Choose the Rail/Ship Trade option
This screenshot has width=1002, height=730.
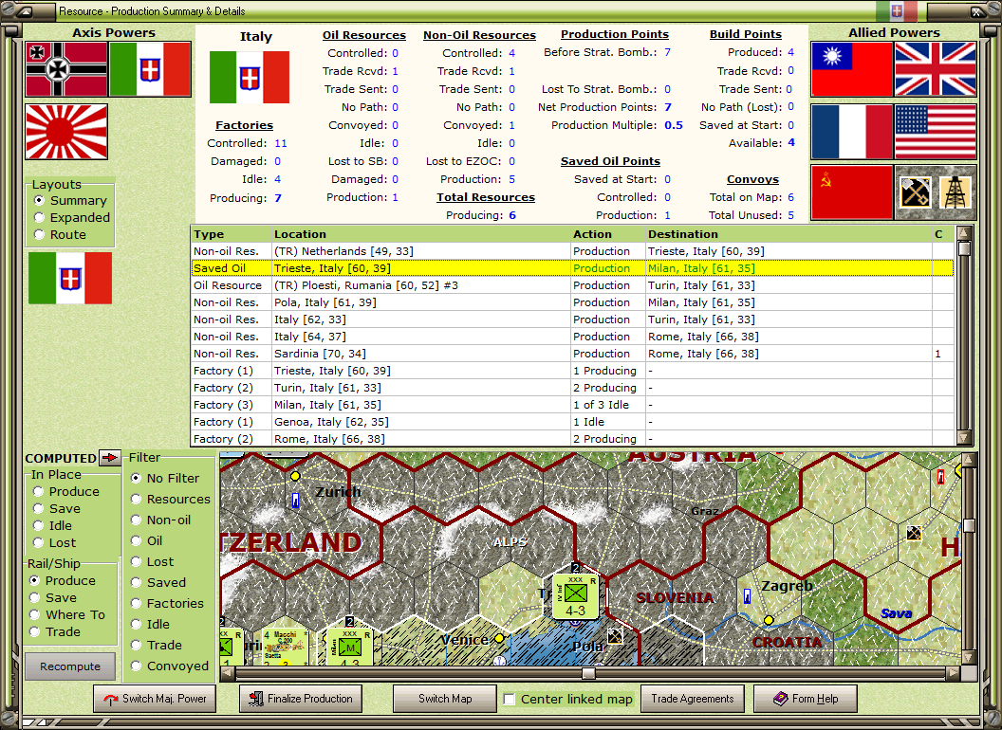pos(34,631)
